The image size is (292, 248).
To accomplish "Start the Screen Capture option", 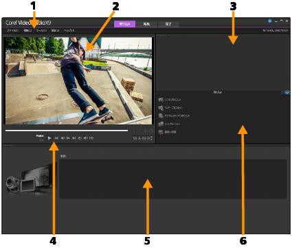I will [x=167, y=132].
